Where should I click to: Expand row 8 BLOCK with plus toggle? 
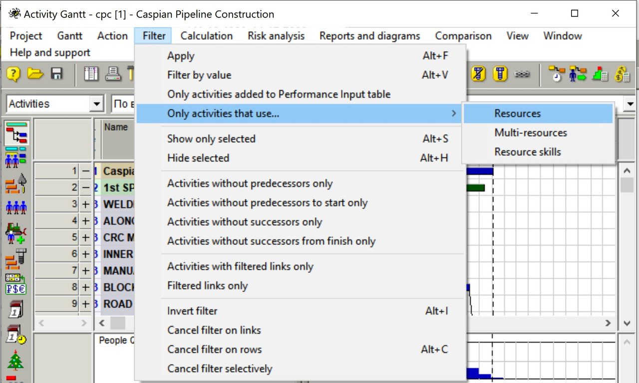[86, 287]
